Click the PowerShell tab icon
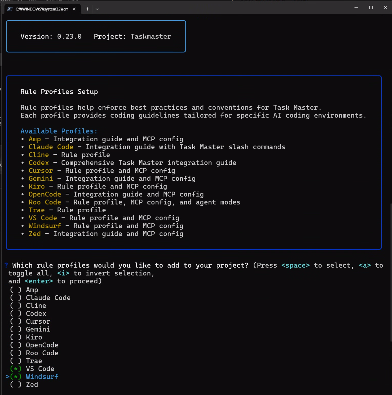392x395 pixels. 10,9
